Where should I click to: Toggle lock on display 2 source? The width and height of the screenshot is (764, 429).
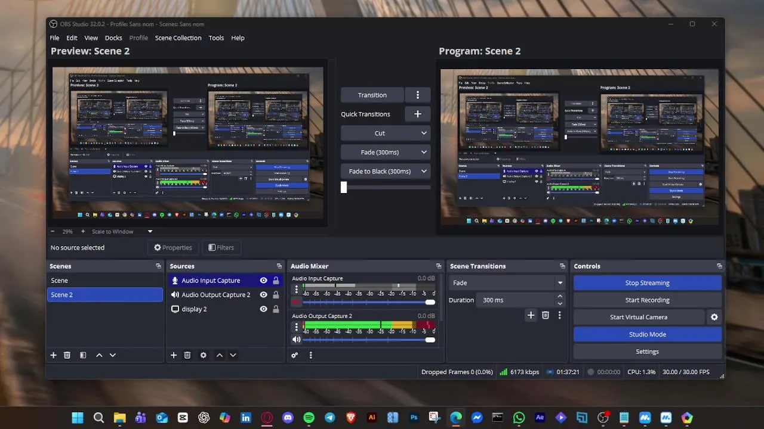tap(276, 309)
